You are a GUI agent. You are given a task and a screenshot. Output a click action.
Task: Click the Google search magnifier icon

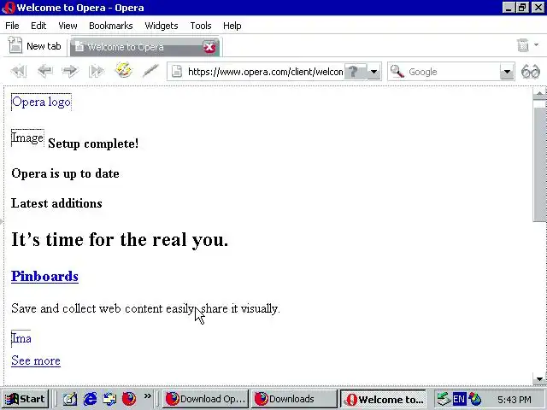coord(397,72)
